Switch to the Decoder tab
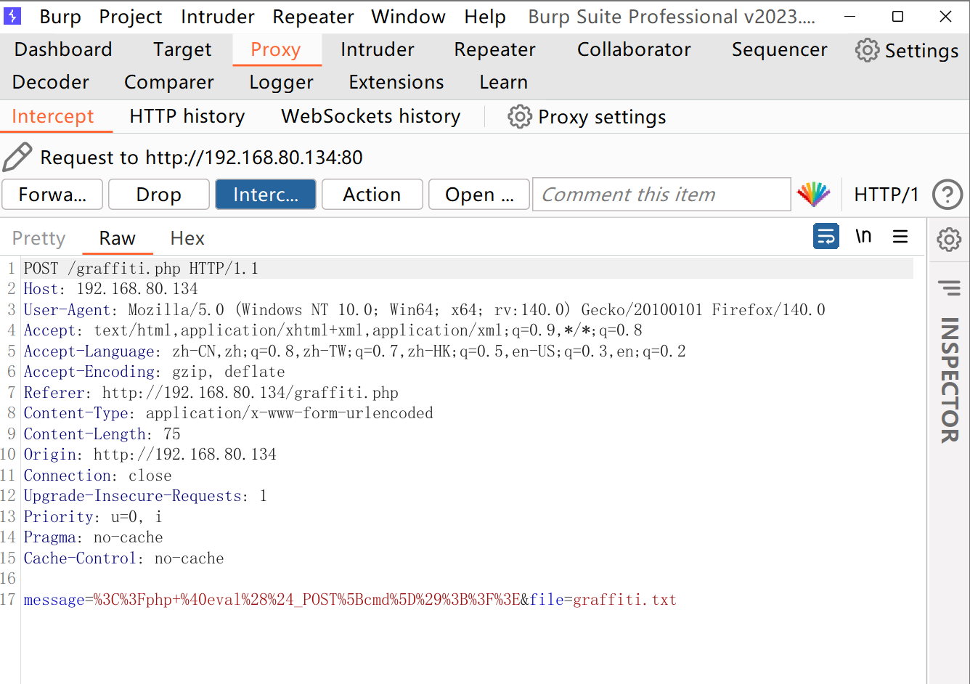Image resolution: width=970 pixels, height=684 pixels. point(51,82)
